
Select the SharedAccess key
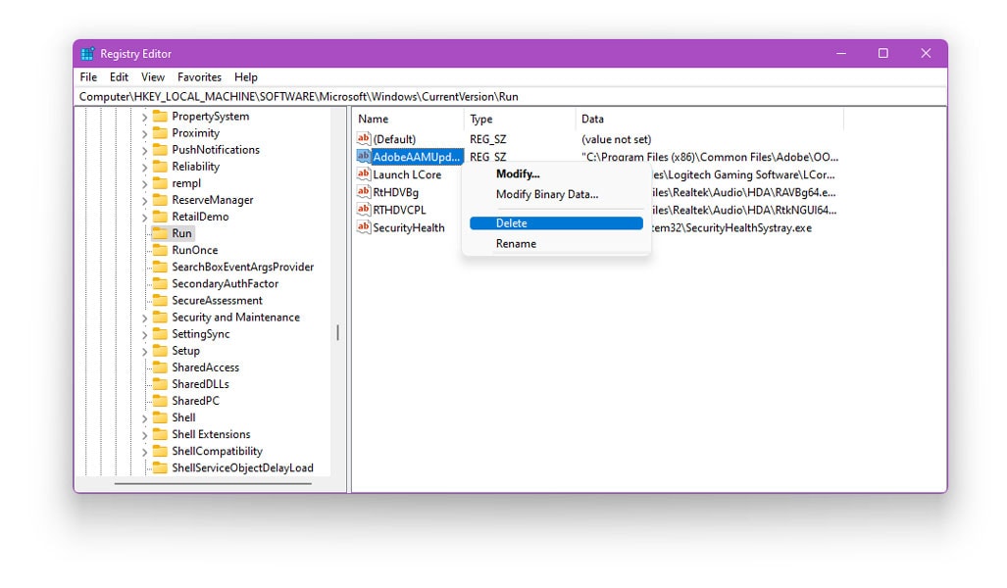(206, 367)
